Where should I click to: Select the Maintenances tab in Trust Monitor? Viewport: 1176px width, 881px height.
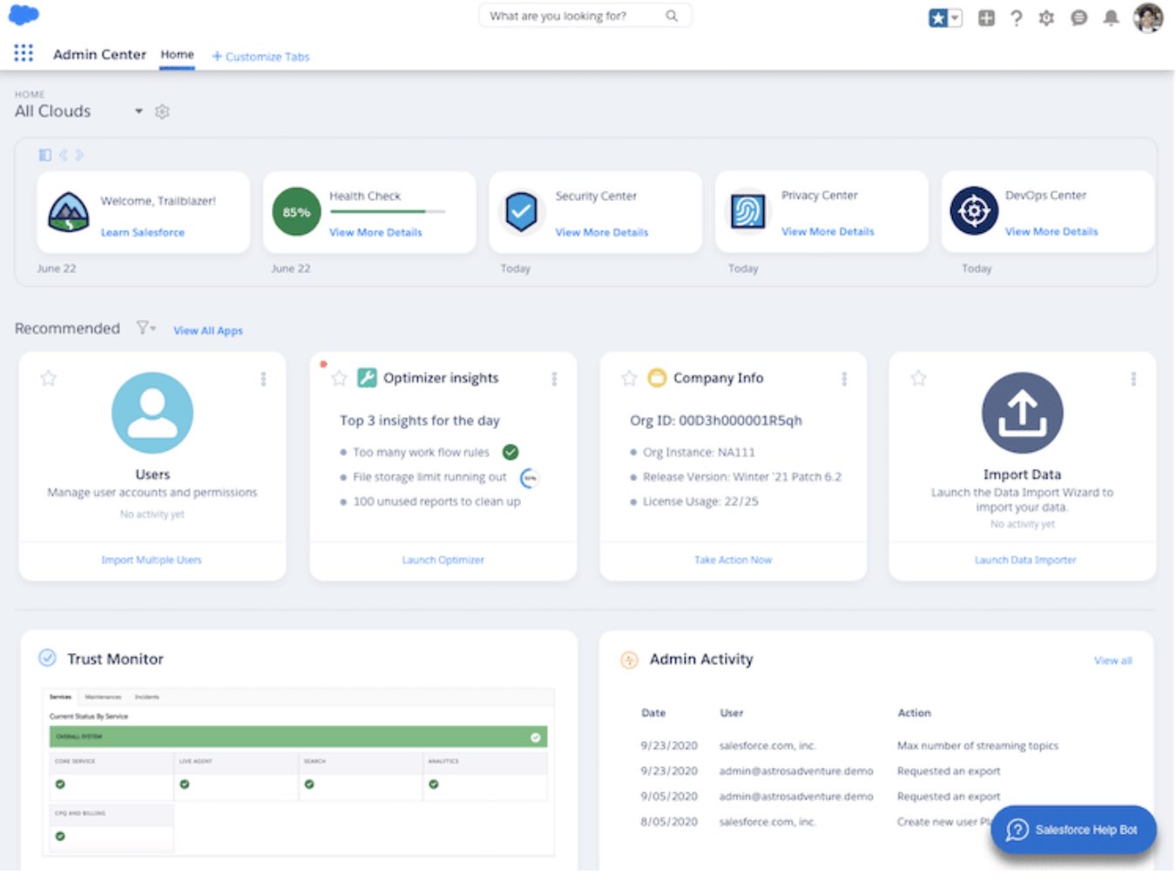(103, 697)
